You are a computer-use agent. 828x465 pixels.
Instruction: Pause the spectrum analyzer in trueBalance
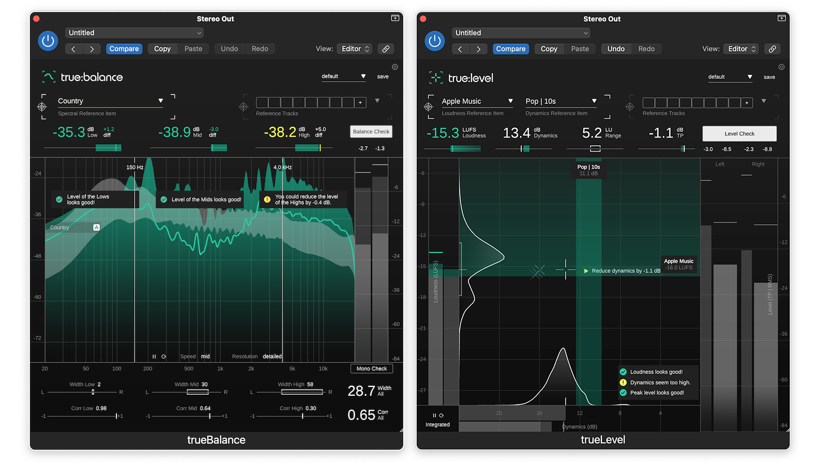tap(154, 357)
